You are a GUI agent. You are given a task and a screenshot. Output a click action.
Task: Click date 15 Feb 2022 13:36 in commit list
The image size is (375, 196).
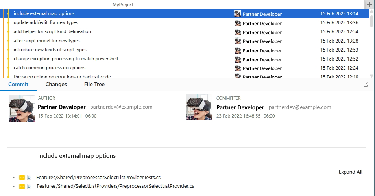(x=339, y=23)
